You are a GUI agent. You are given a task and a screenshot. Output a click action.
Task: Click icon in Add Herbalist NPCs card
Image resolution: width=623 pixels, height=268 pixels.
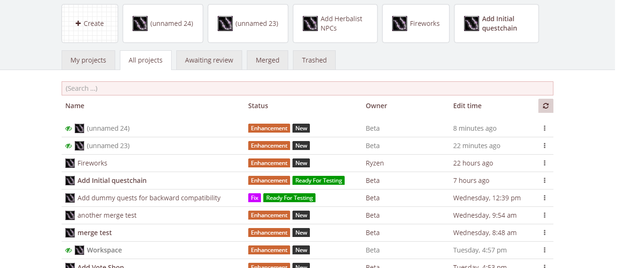pyautogui.click(x=310, y=24)
